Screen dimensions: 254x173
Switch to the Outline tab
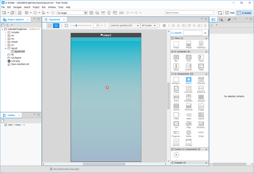11,115
